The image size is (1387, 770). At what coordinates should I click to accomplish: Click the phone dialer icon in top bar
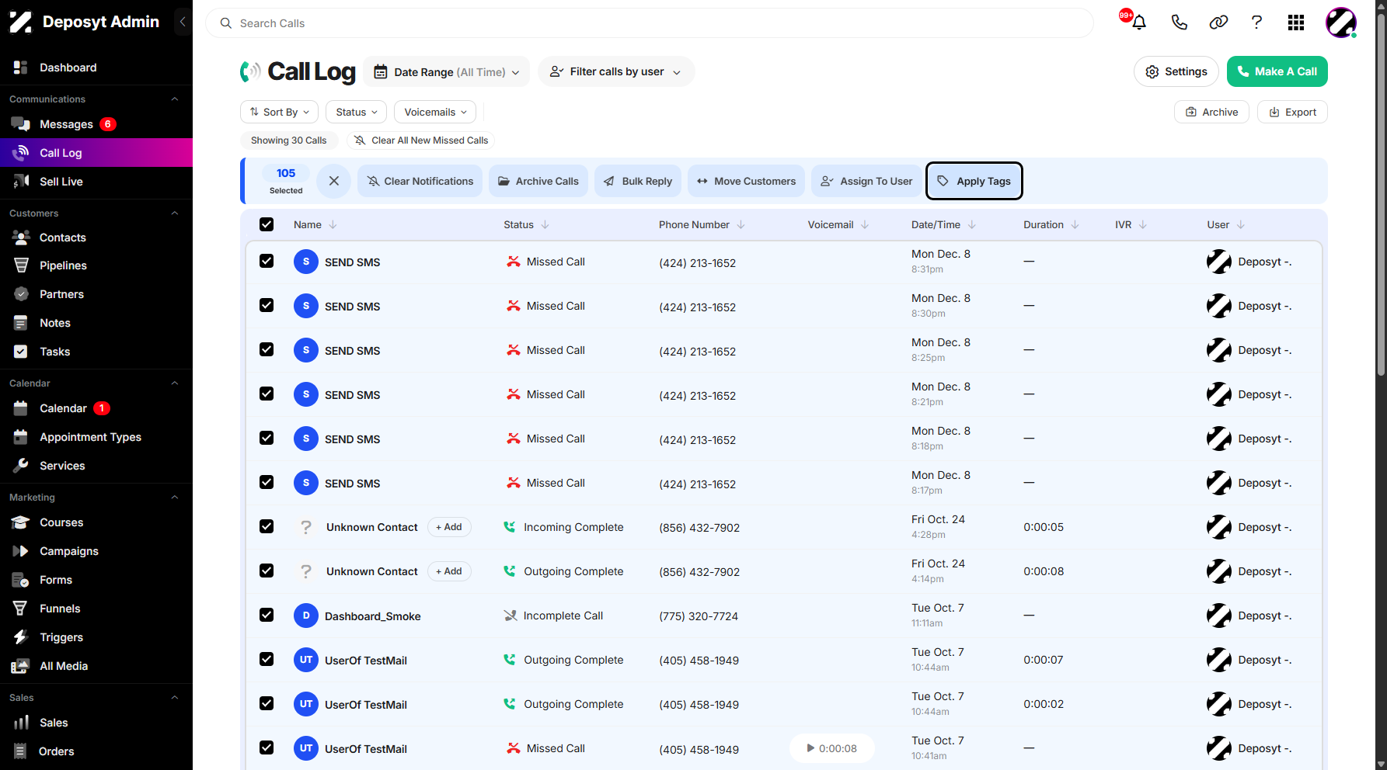pos(1180,23)
